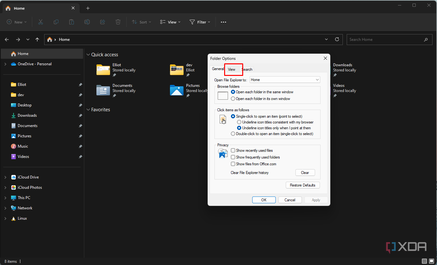Open a new tab with plus icon
Screen dimensions: 437x265
[x=88, y=8]
